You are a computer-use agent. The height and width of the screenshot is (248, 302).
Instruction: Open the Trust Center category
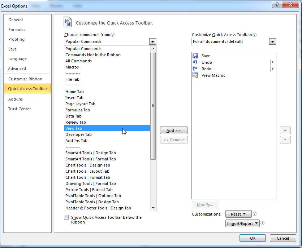[20, 109]
